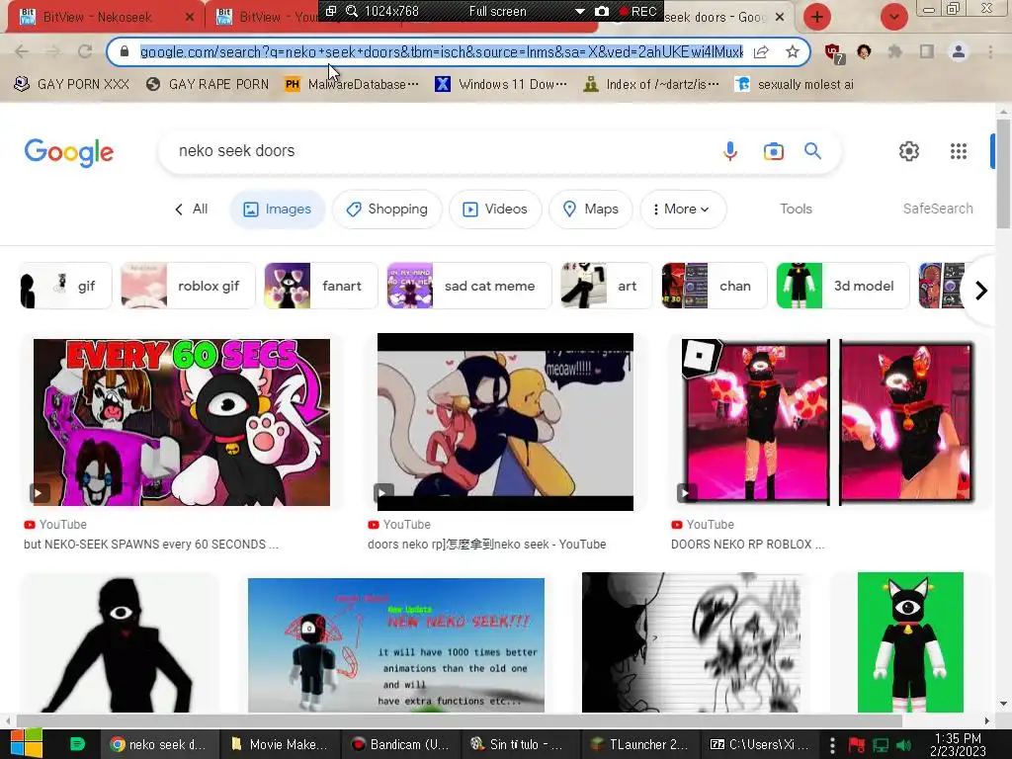
Task: Reload the current page
Action: (85, 51)
